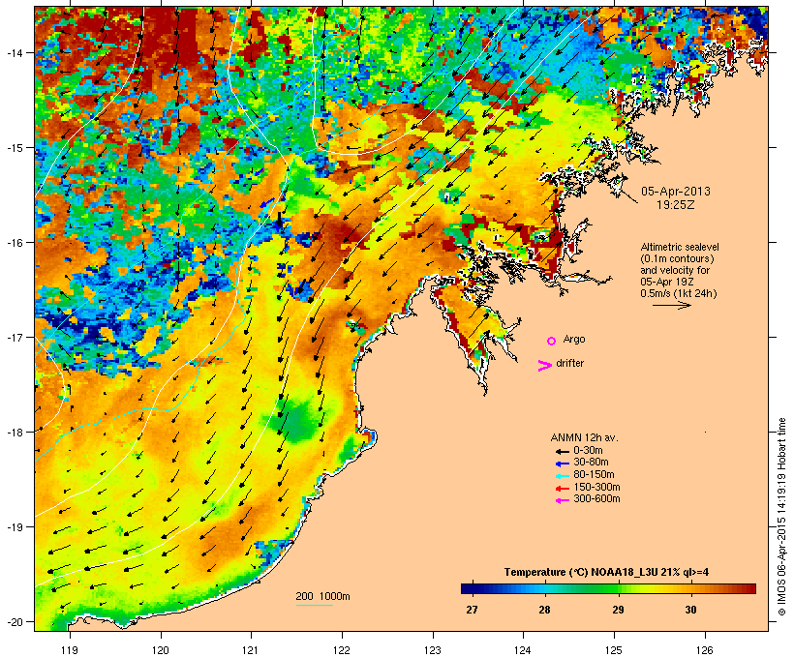This screenshot has height=658, width=794.
Task: Click the latitude label -19
Action: (14, 527)
